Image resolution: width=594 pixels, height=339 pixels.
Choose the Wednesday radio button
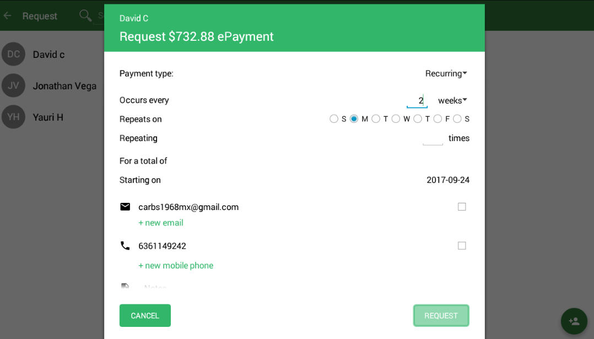396,119
